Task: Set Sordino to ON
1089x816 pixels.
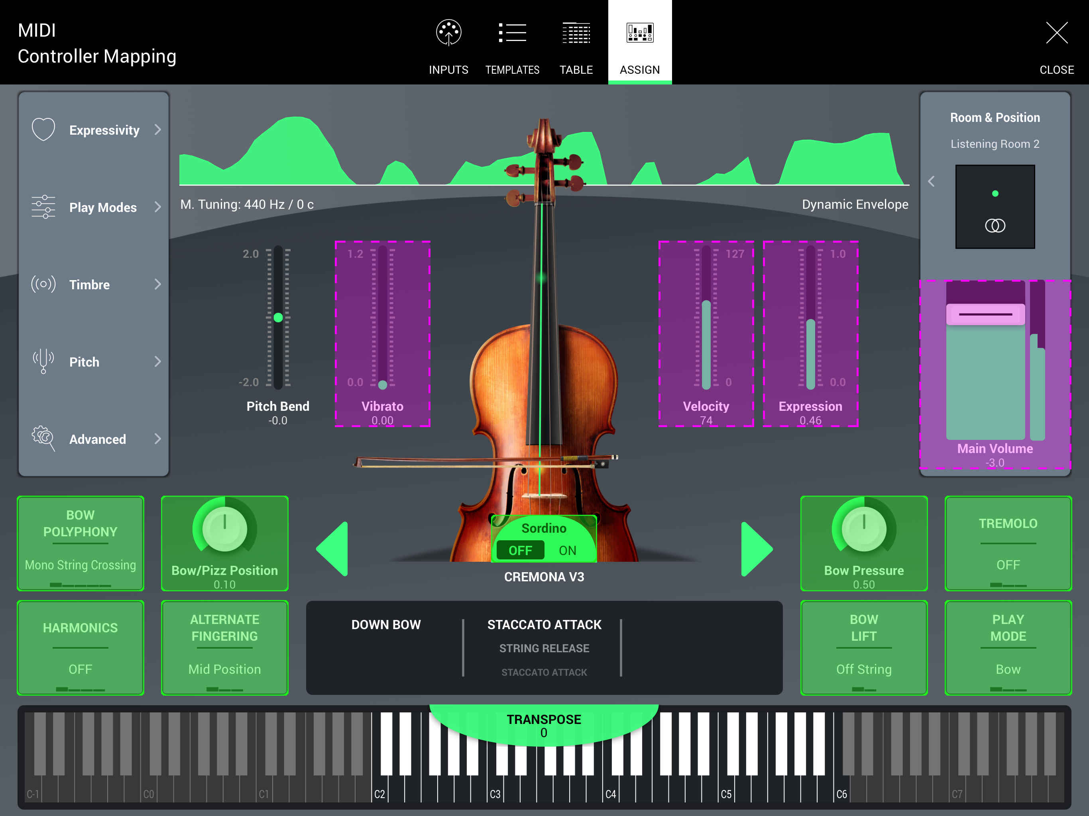Action: pyautogui.click(x=567, y=550)
